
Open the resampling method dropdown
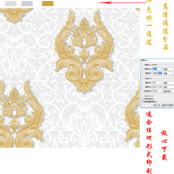pyautogui.click(x=163, y=105)
